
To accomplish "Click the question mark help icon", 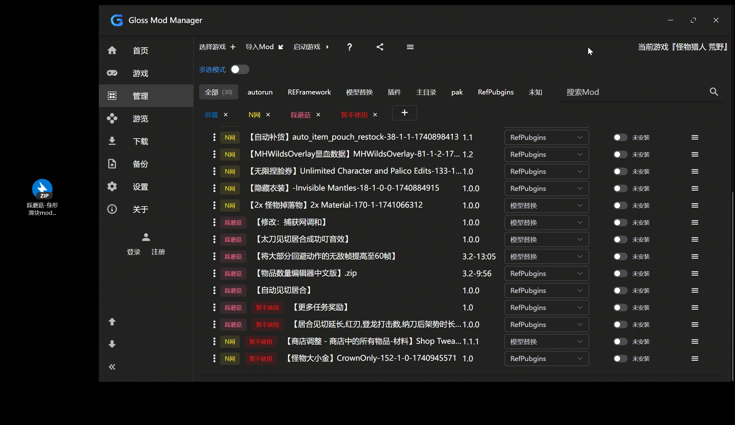I will click(x=350, y=47).
